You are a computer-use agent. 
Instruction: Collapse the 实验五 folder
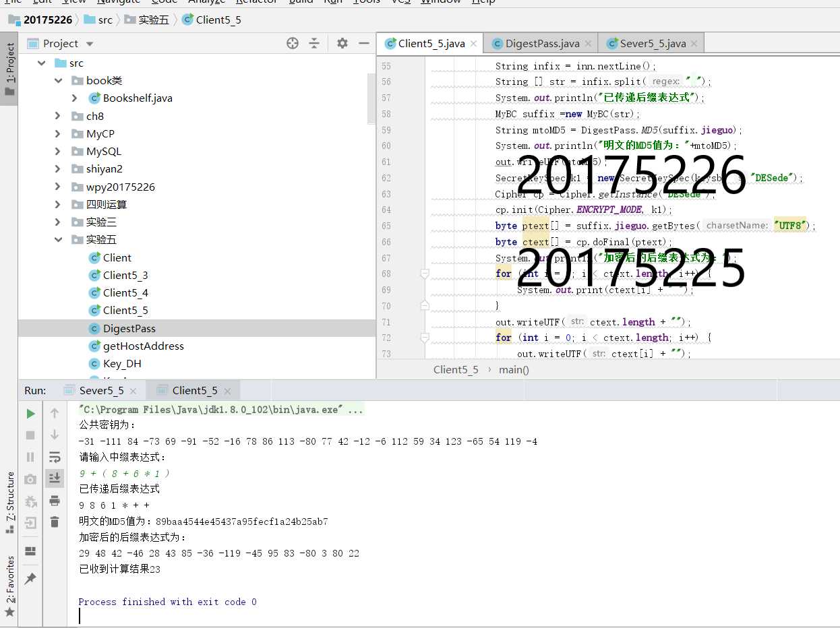pos(58,239)
